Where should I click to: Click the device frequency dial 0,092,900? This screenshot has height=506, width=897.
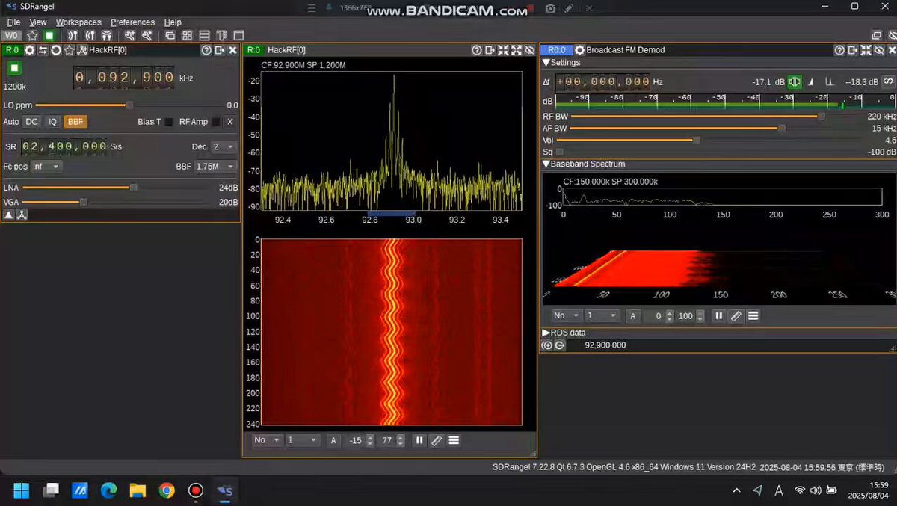[x=124, y=78]
